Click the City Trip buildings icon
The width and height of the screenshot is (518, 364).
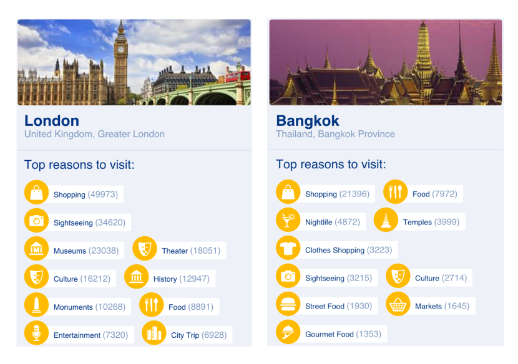point(154,333)
